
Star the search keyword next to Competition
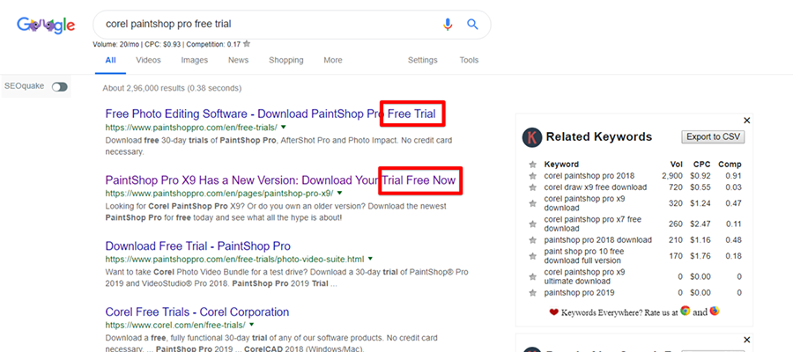(x=247, y=43)
